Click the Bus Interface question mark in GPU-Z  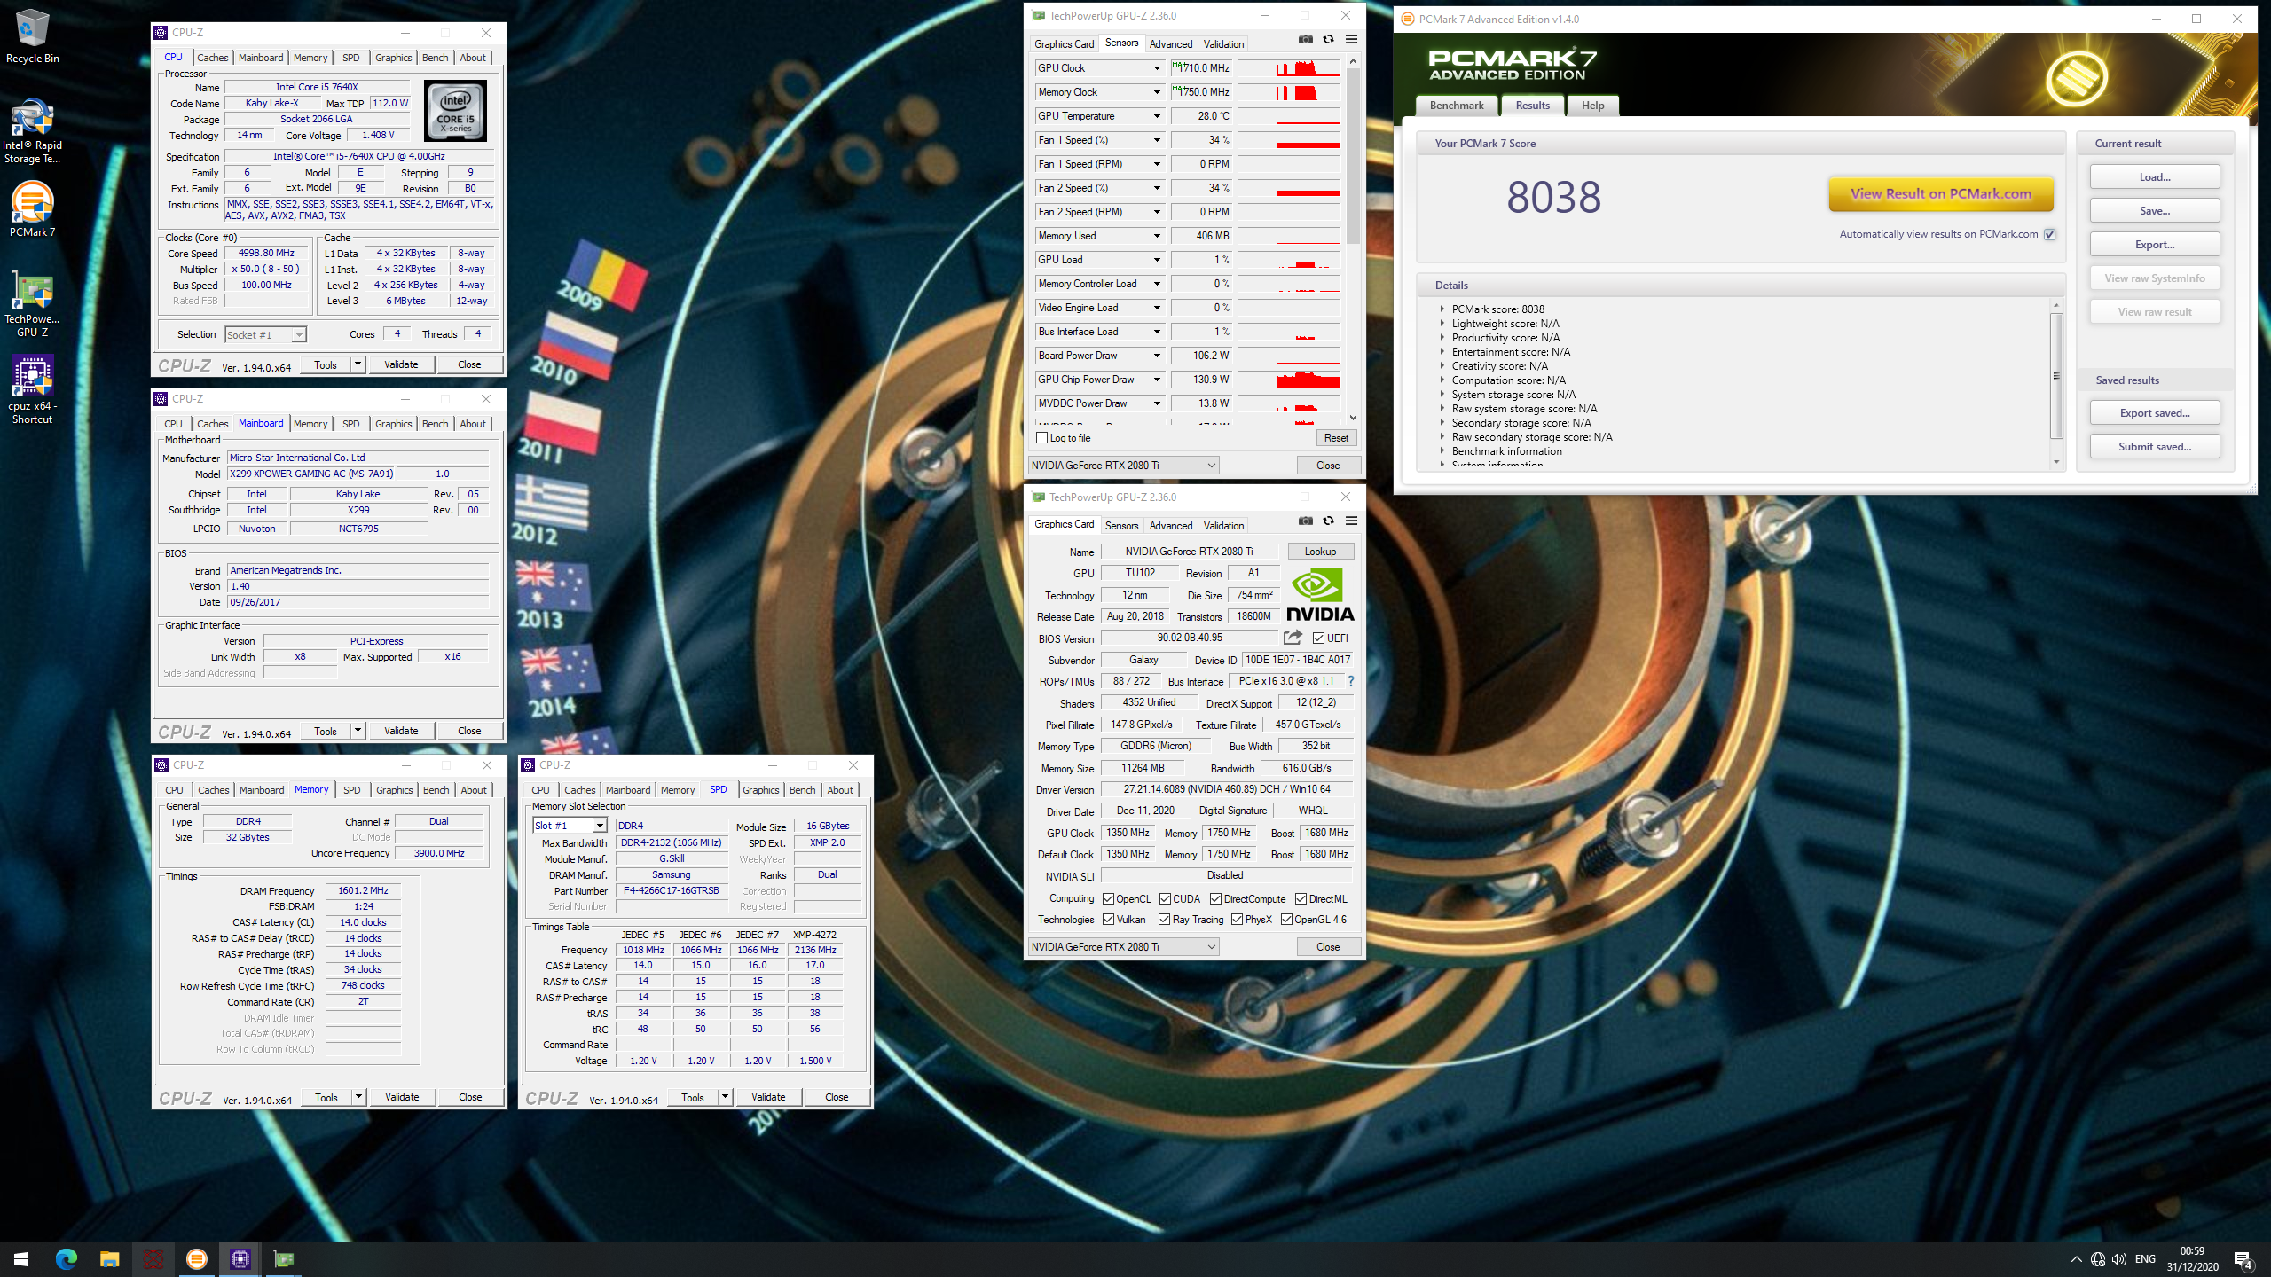pos(1351,681)
